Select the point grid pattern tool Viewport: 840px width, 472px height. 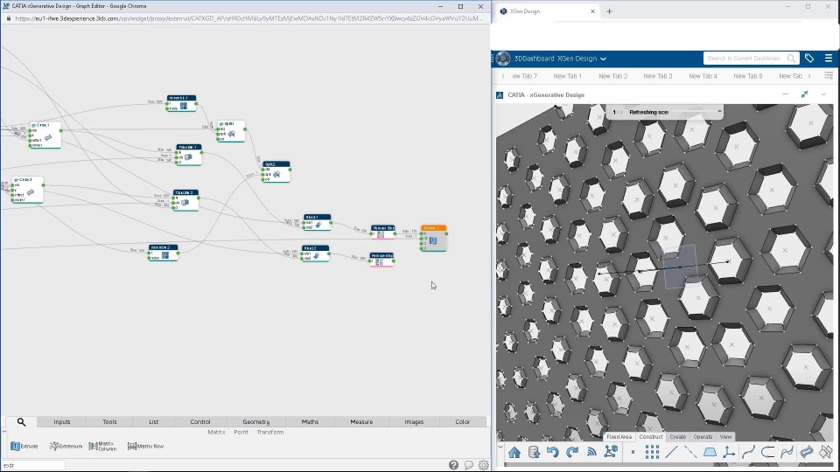652,452
